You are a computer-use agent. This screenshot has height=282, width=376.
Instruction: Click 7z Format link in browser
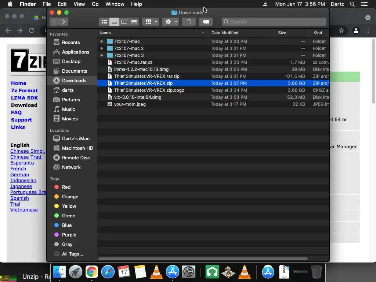pos(24,90)
